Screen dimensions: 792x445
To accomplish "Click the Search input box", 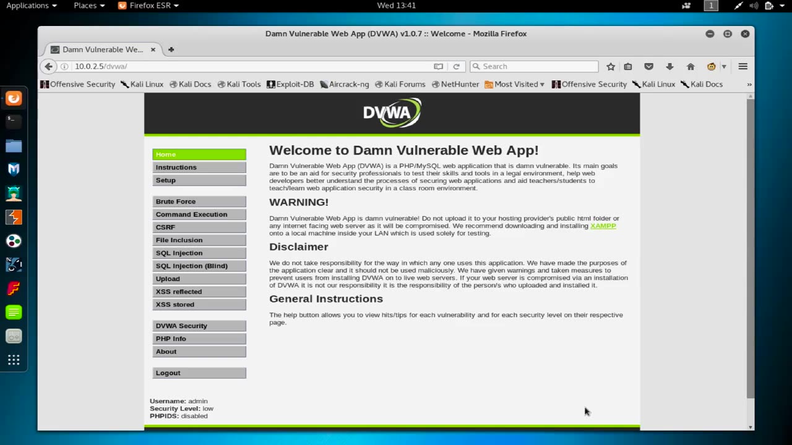I will (x=534, y=67).
